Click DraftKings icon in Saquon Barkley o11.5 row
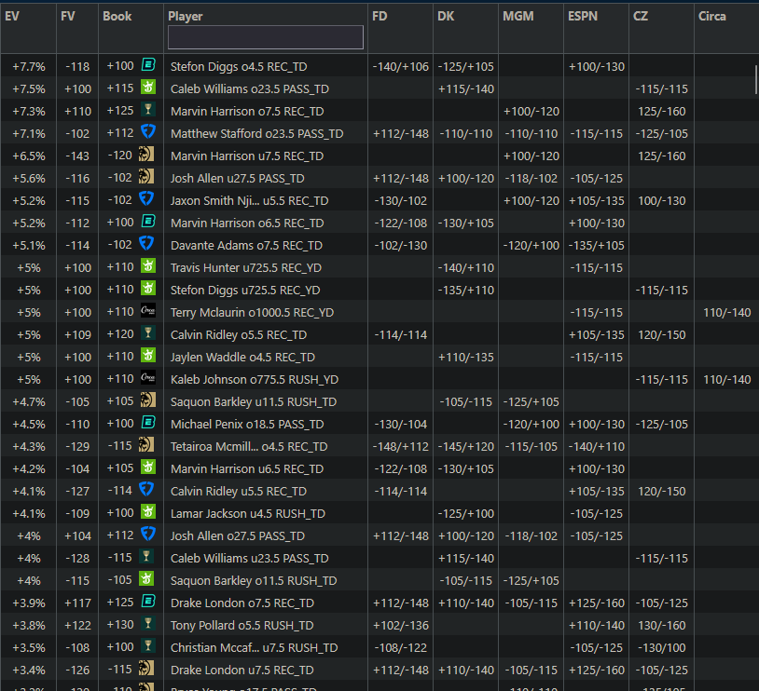Screen dimensions: 759x691 point(146,579)
